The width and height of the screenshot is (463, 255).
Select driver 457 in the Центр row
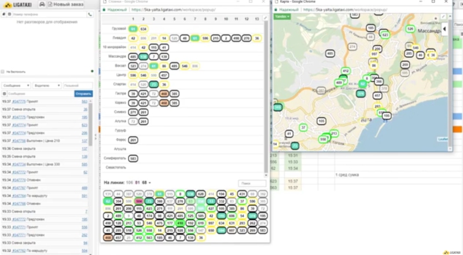pyautogui.click(x=164, y=75)
